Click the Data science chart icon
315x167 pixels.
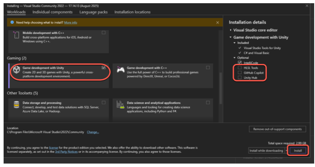120,104
